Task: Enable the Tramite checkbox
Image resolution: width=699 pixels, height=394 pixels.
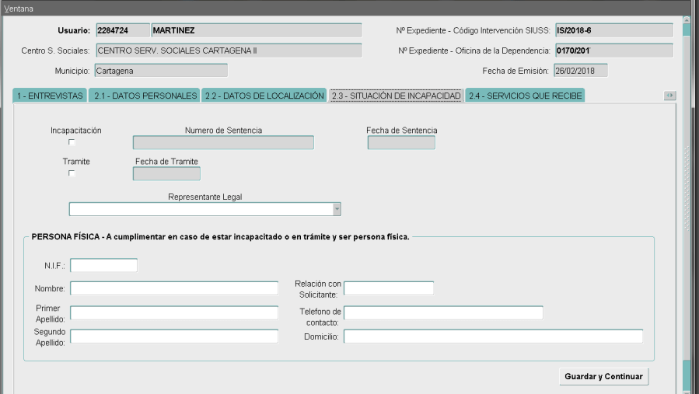Action: coord(72,173)
